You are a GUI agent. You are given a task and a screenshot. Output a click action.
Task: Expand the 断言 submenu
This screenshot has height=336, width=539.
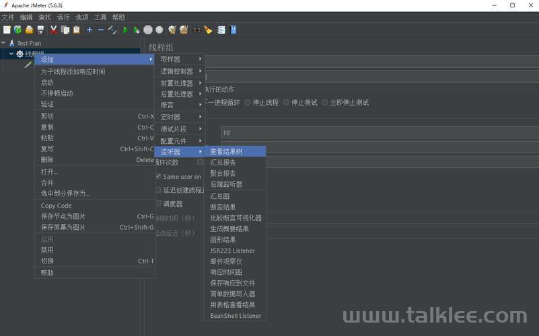pos(180,105)
